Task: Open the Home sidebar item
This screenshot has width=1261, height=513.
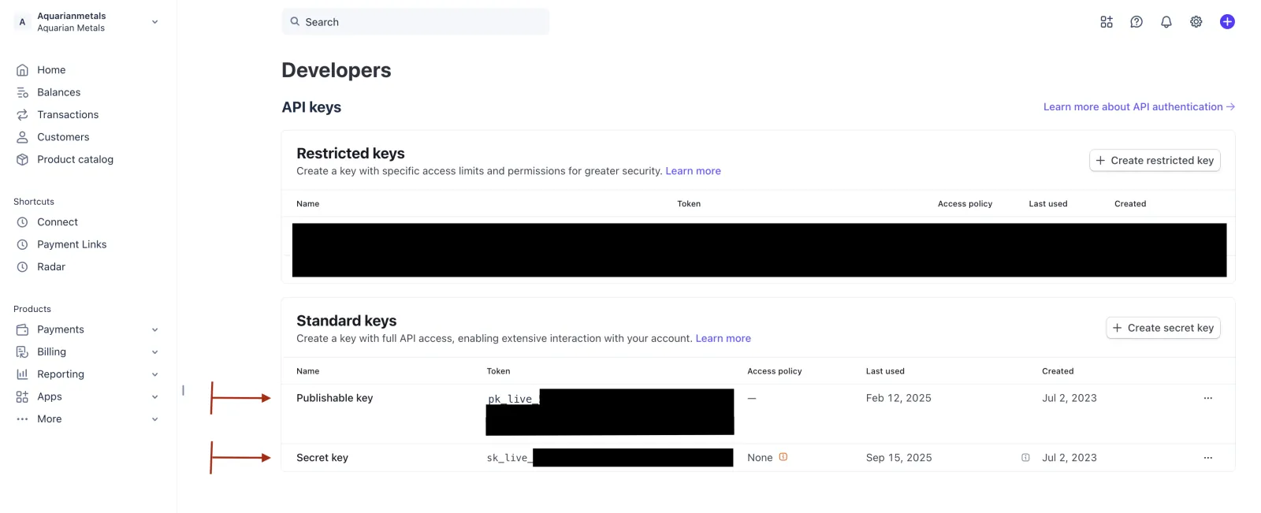Action: pyautogui.click(x=50, y=70)
